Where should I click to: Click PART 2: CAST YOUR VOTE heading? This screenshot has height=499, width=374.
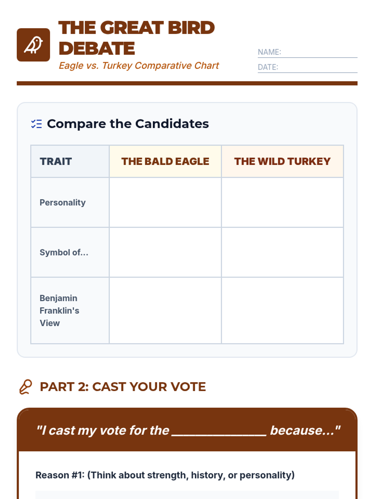(123, 387)
